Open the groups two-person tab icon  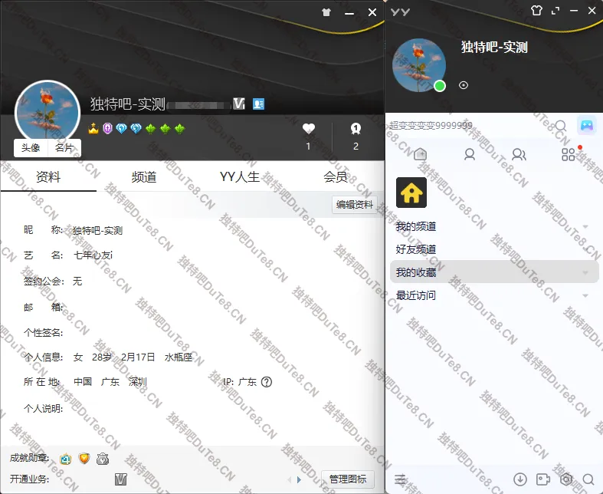[x=519, y=155]
